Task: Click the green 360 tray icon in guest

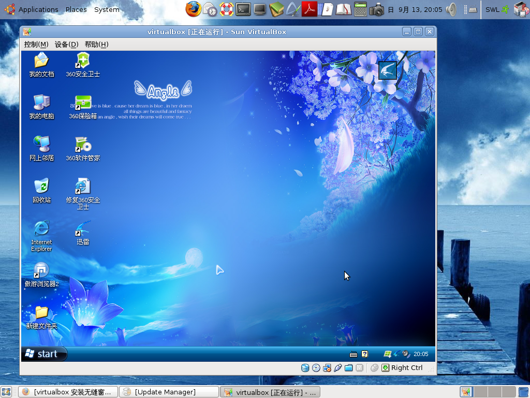Action: (x=387, y=354)
